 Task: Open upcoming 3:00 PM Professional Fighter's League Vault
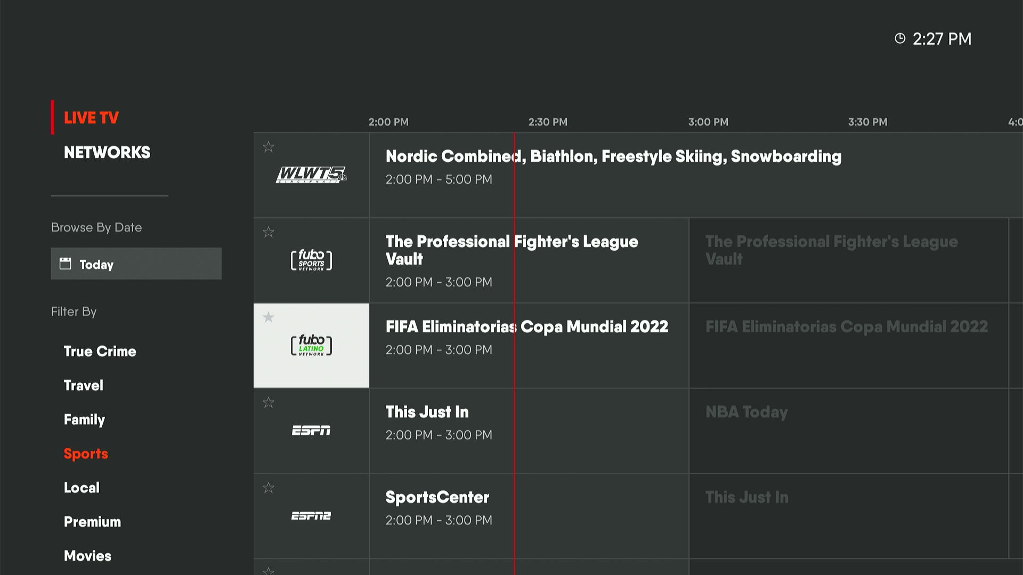[x=849, y=260]
